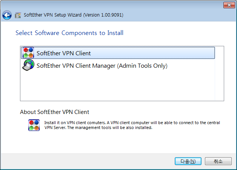Cancel setup using the 취소 button

[218, 161]
